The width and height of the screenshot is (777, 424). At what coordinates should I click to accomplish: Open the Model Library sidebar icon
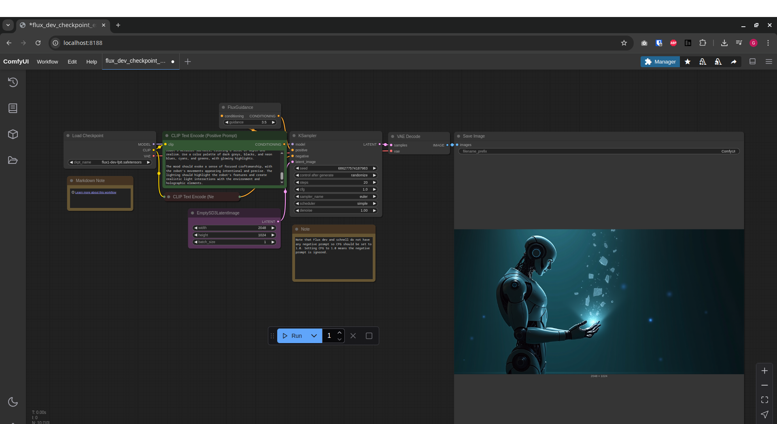pos(13,134)
